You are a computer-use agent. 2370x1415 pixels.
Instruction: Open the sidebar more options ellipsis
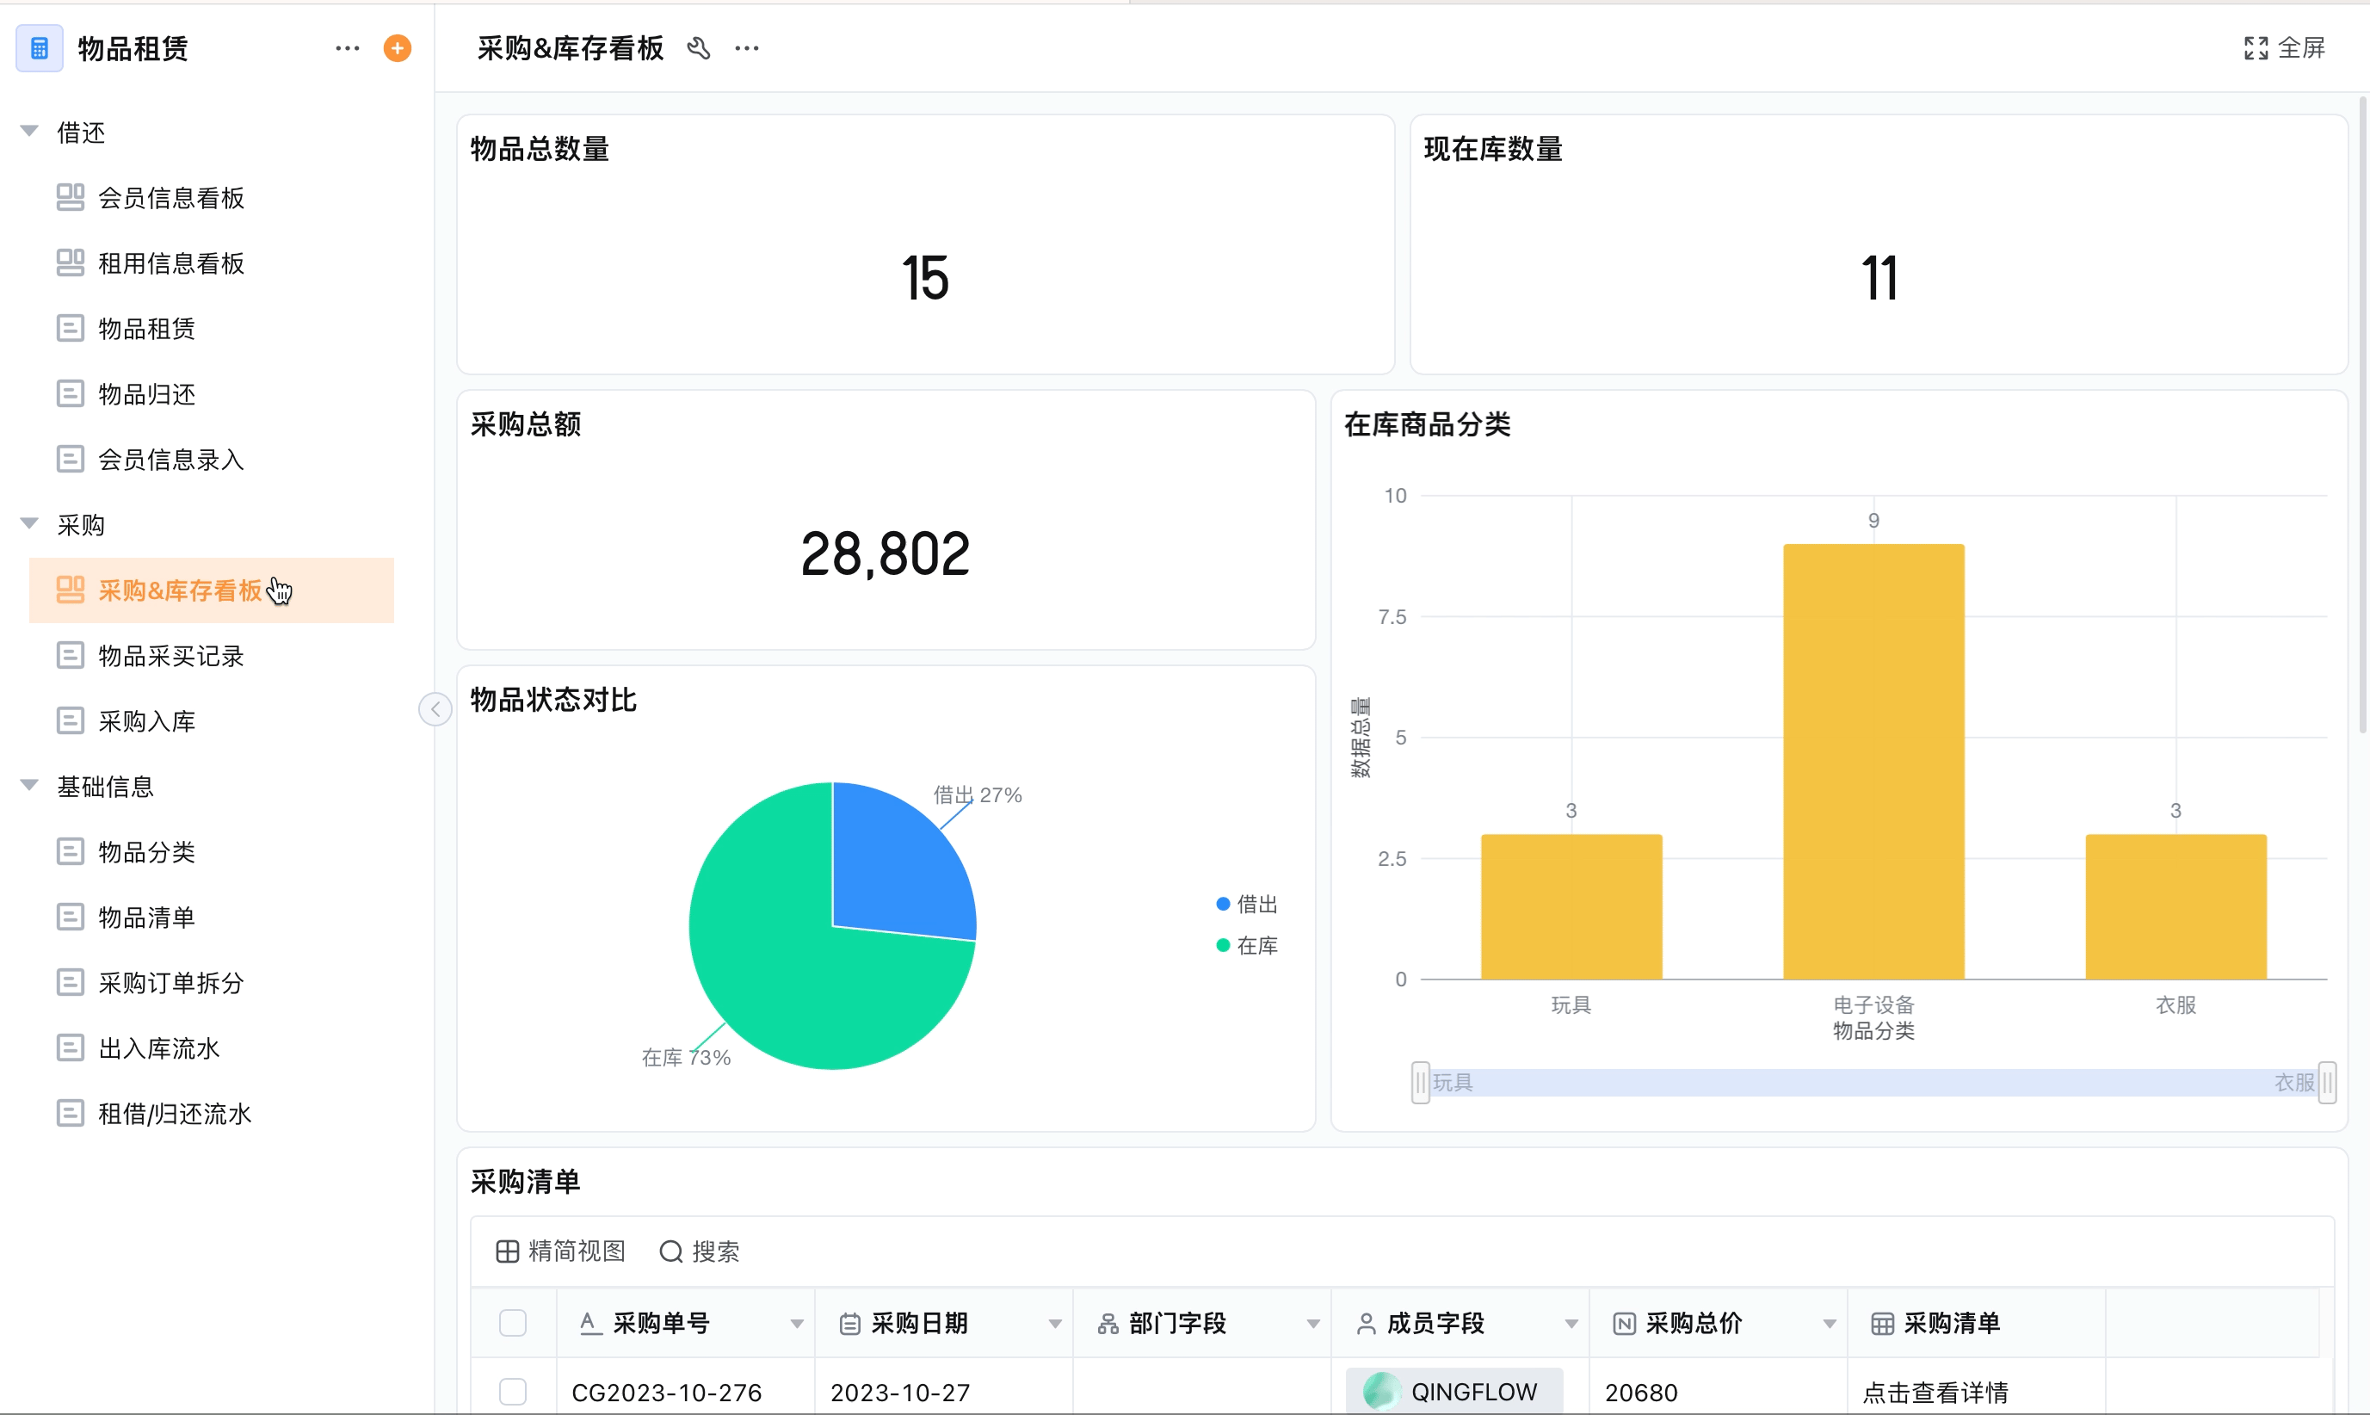coord(347,48)
